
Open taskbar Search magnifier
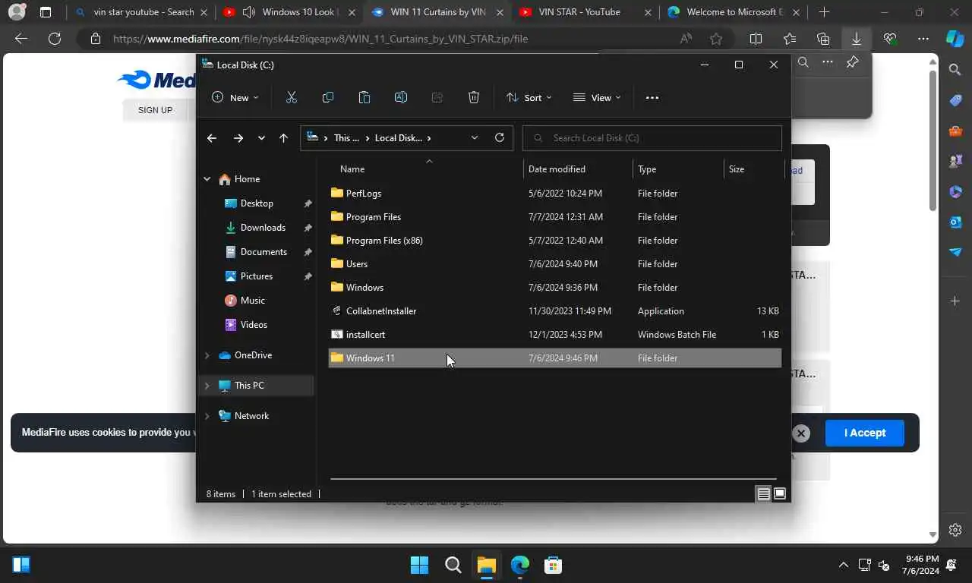coord(453,565)
